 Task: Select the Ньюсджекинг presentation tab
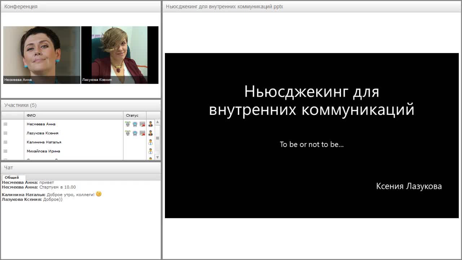224,6
